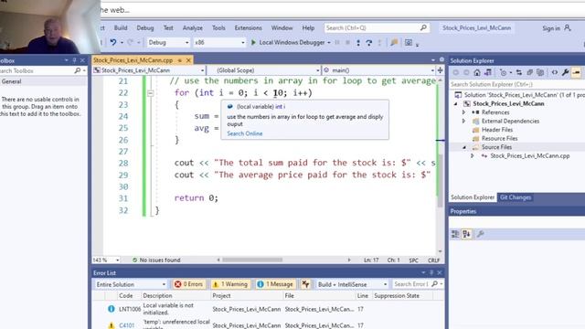Click the editor horizontal scrollbar thumb
The image size is (585, 329).
(252, 260)
